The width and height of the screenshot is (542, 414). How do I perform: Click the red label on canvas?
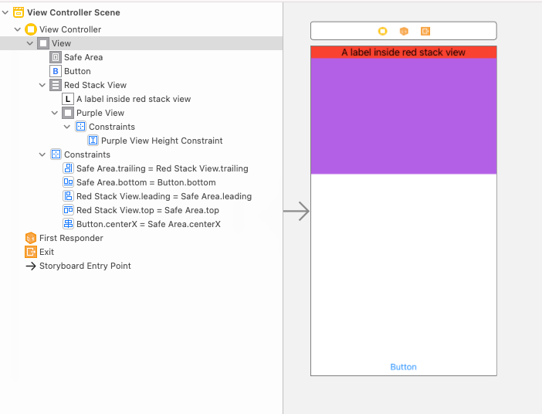(403, 53)
